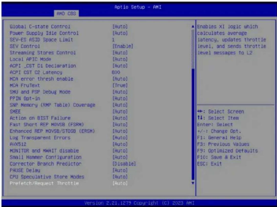
Task: Open MONITOR and MWAIT disable [Auto] value
Action: tap(120, 151)
